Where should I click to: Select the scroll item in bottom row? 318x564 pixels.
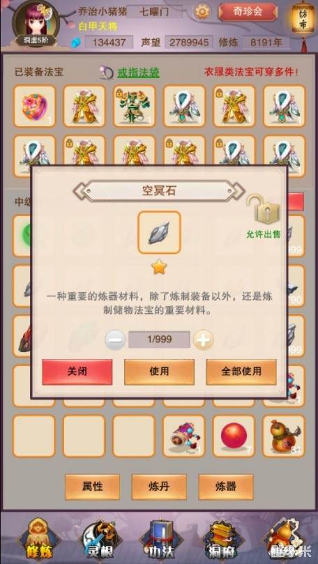click(x=184, y=436)
